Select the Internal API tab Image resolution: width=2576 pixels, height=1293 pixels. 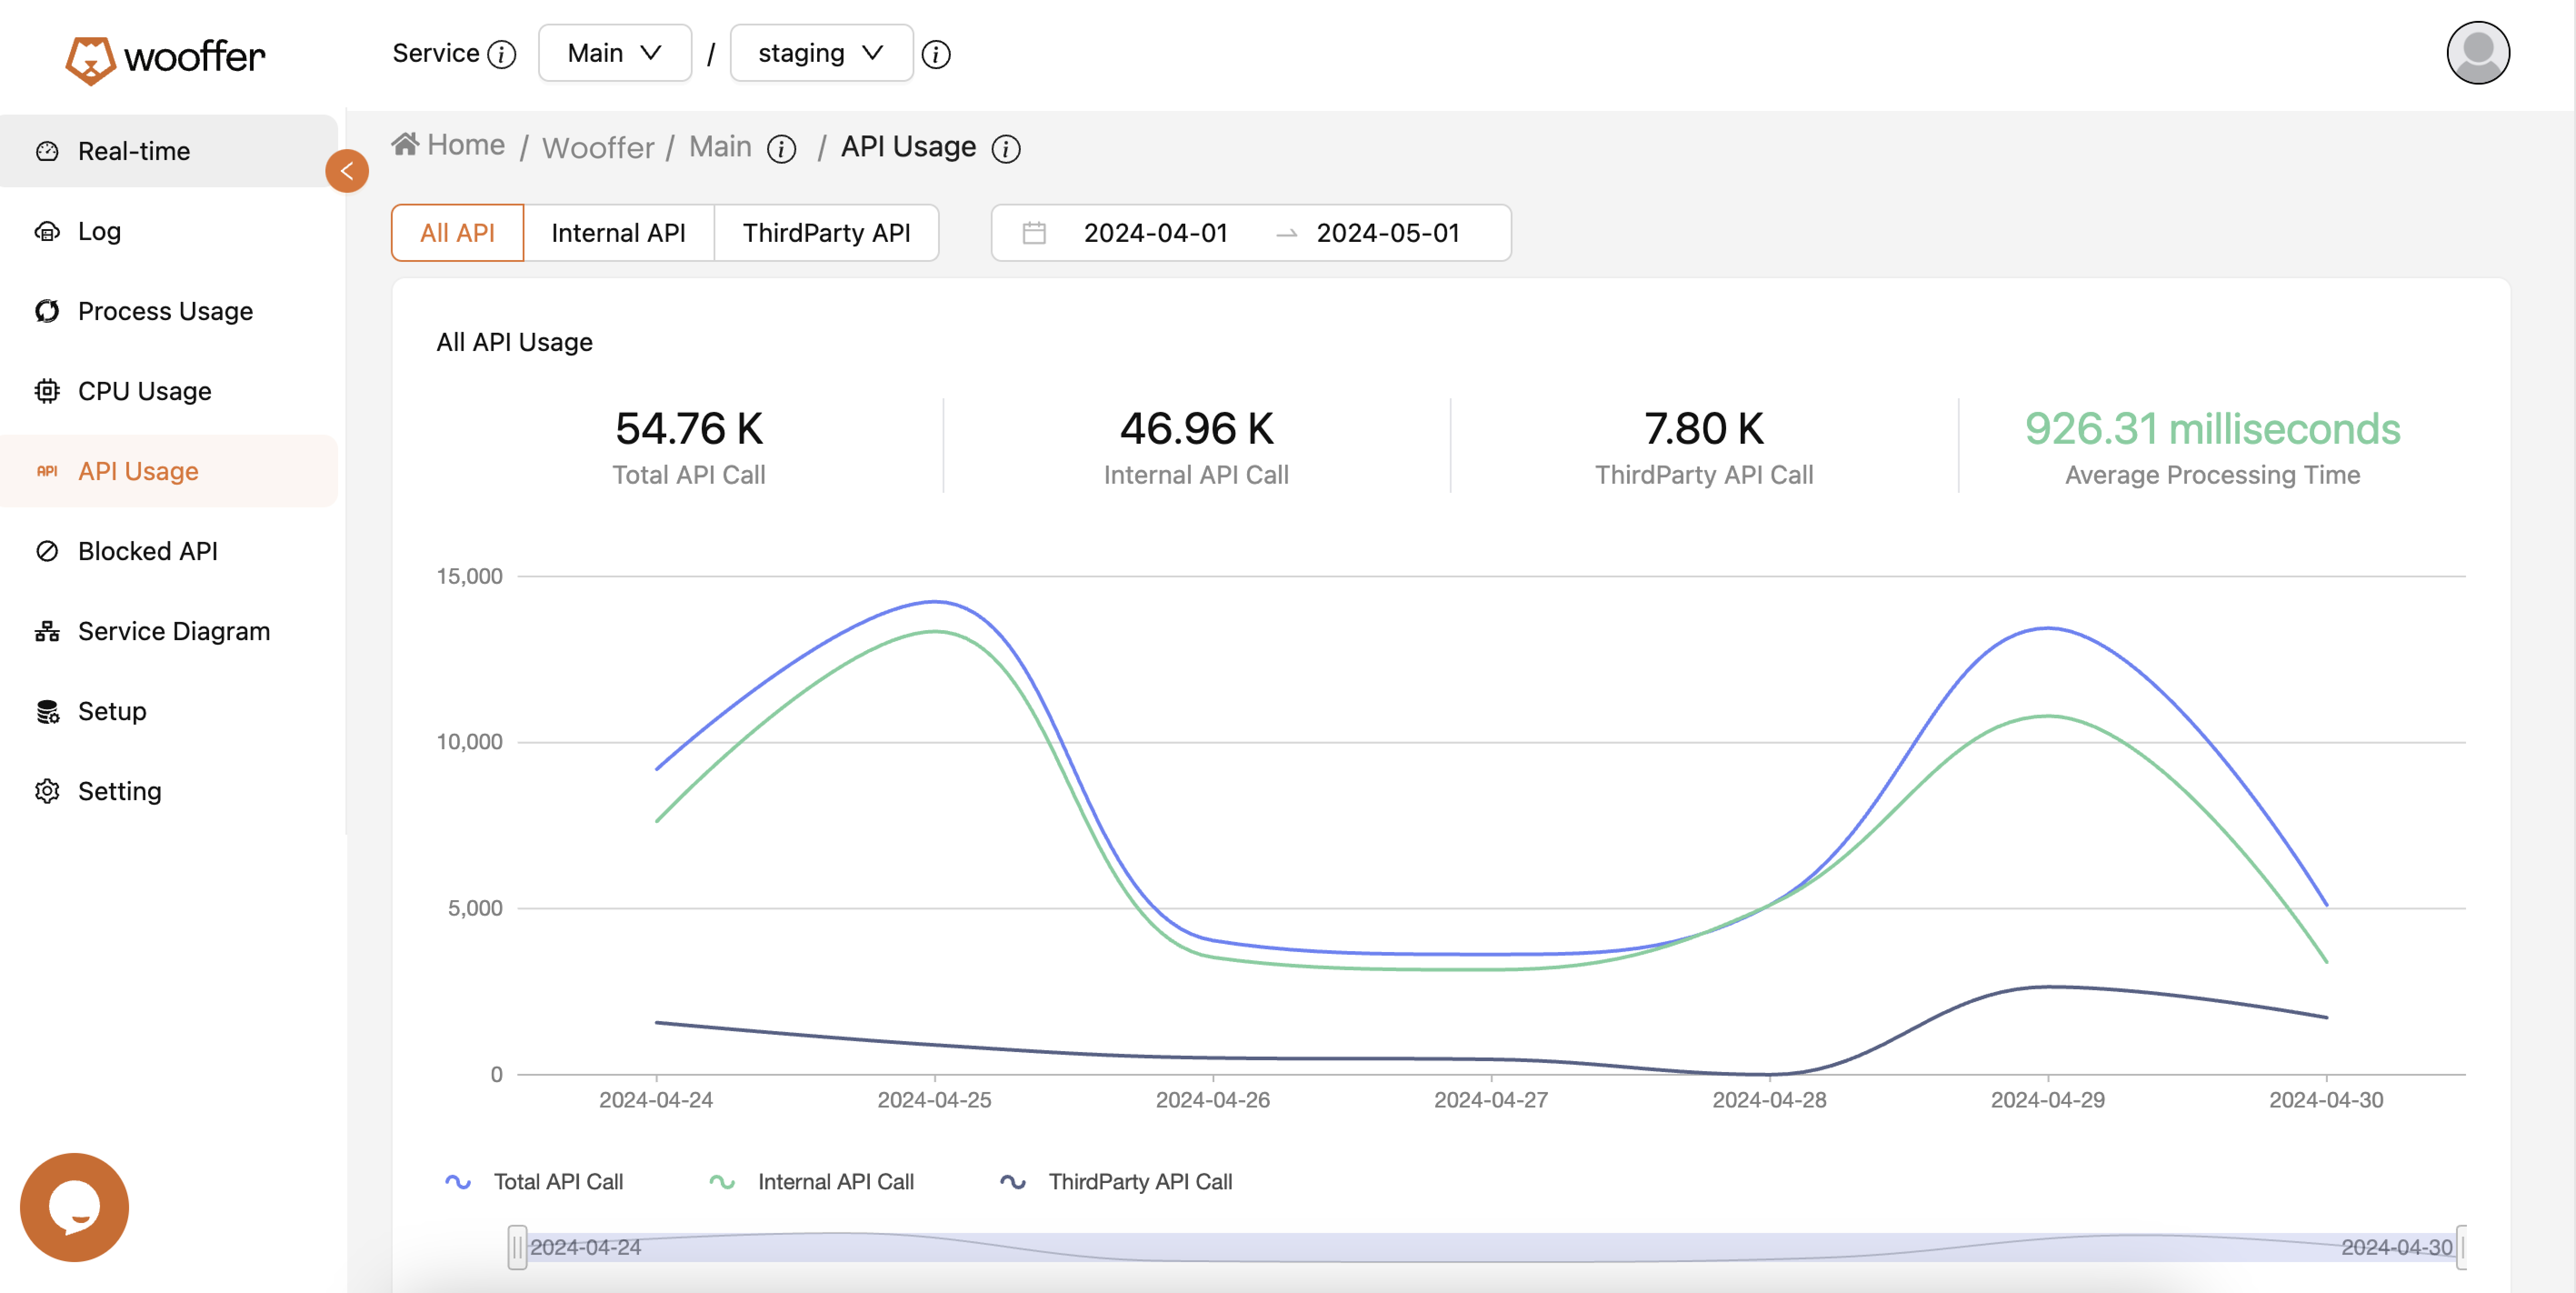point(618,233)
